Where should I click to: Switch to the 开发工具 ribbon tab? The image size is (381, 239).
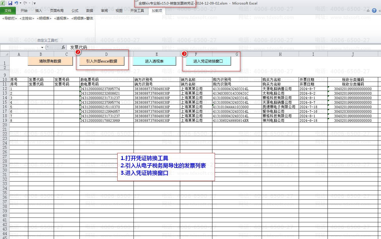137,11
